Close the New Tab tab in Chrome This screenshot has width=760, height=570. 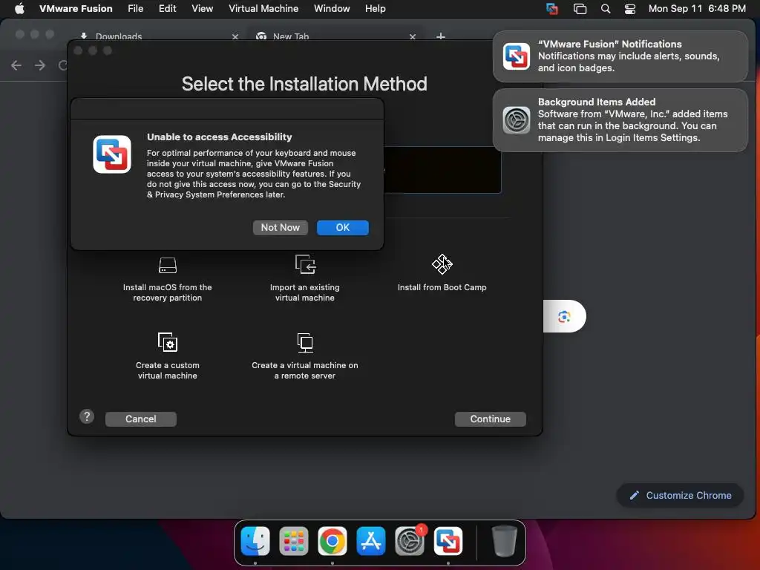[x=413, y=37]
